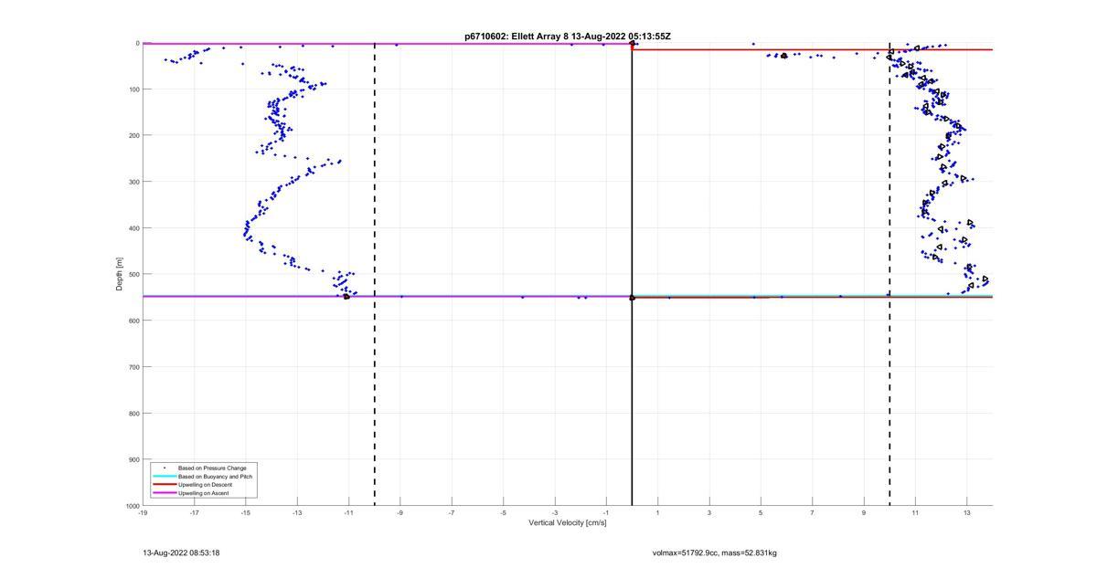Click the y-axis tick label '700'
Image resolution: width=1097 pixels, height=568 pixels.
pos(133,367)
